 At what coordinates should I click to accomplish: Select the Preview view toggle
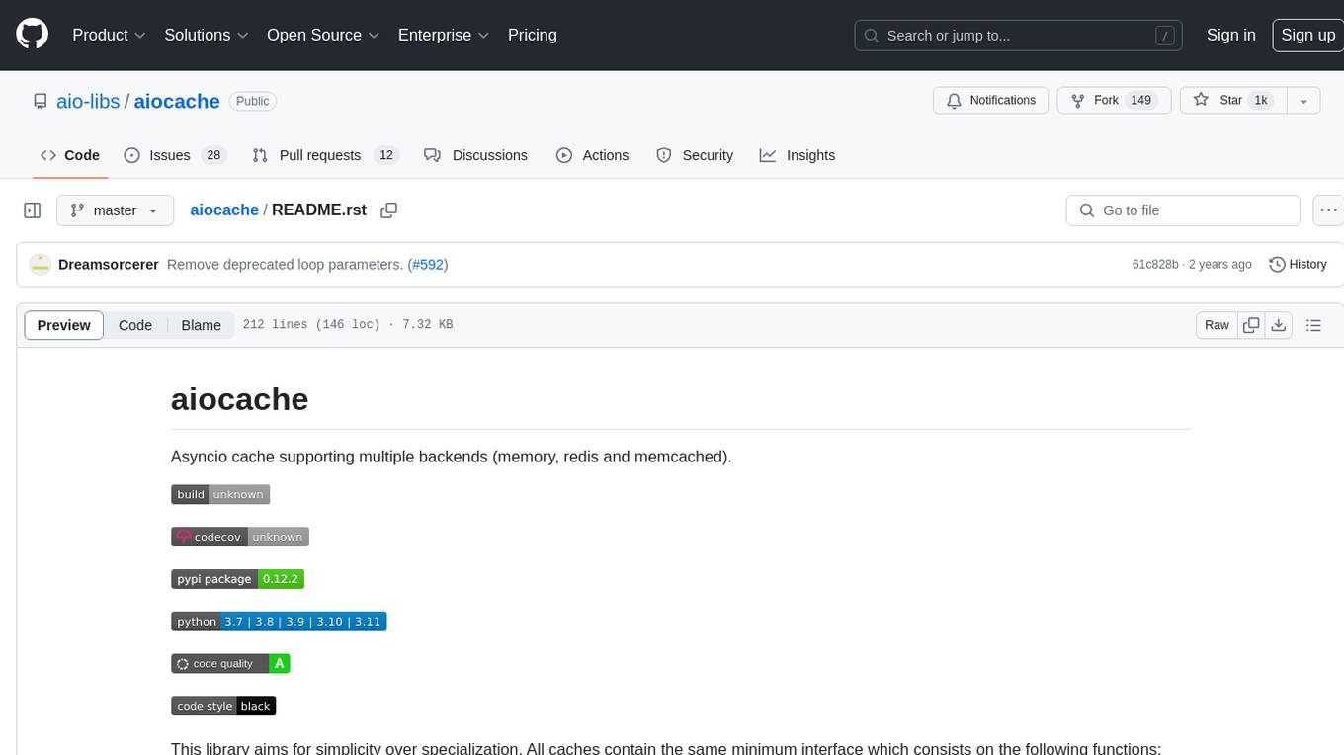[x=64, y=325]
